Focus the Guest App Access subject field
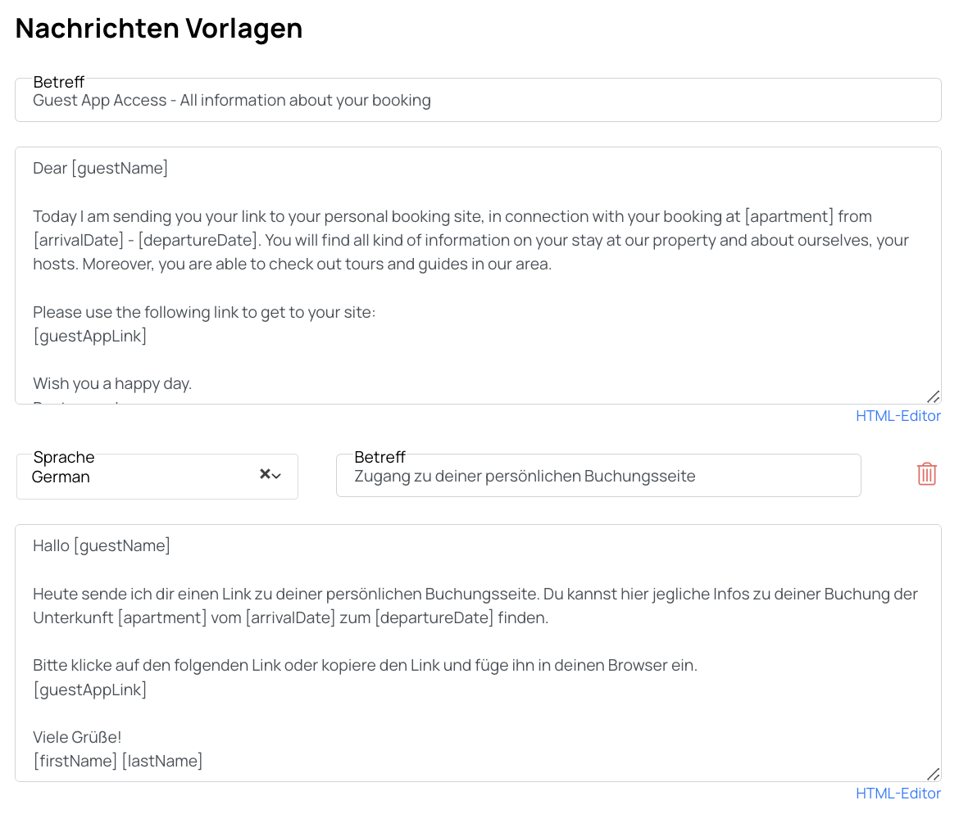959x814 pixels. (478, 100)
